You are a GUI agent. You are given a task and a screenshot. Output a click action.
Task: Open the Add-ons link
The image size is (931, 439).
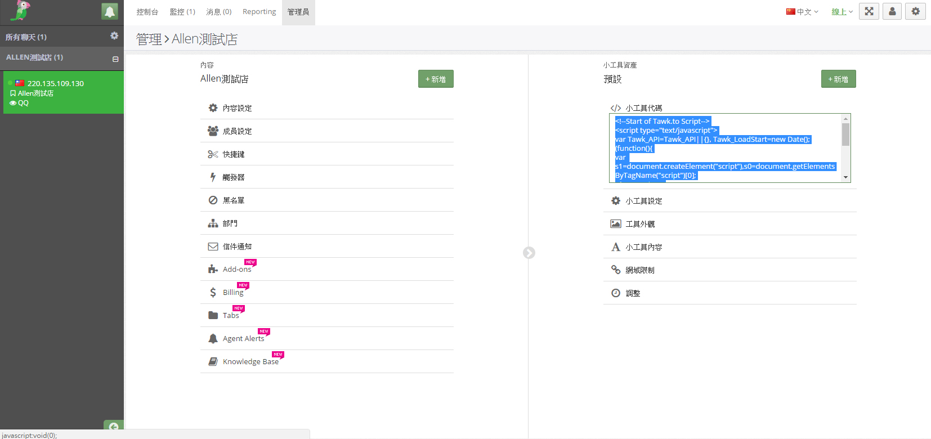tap(237, 270)
